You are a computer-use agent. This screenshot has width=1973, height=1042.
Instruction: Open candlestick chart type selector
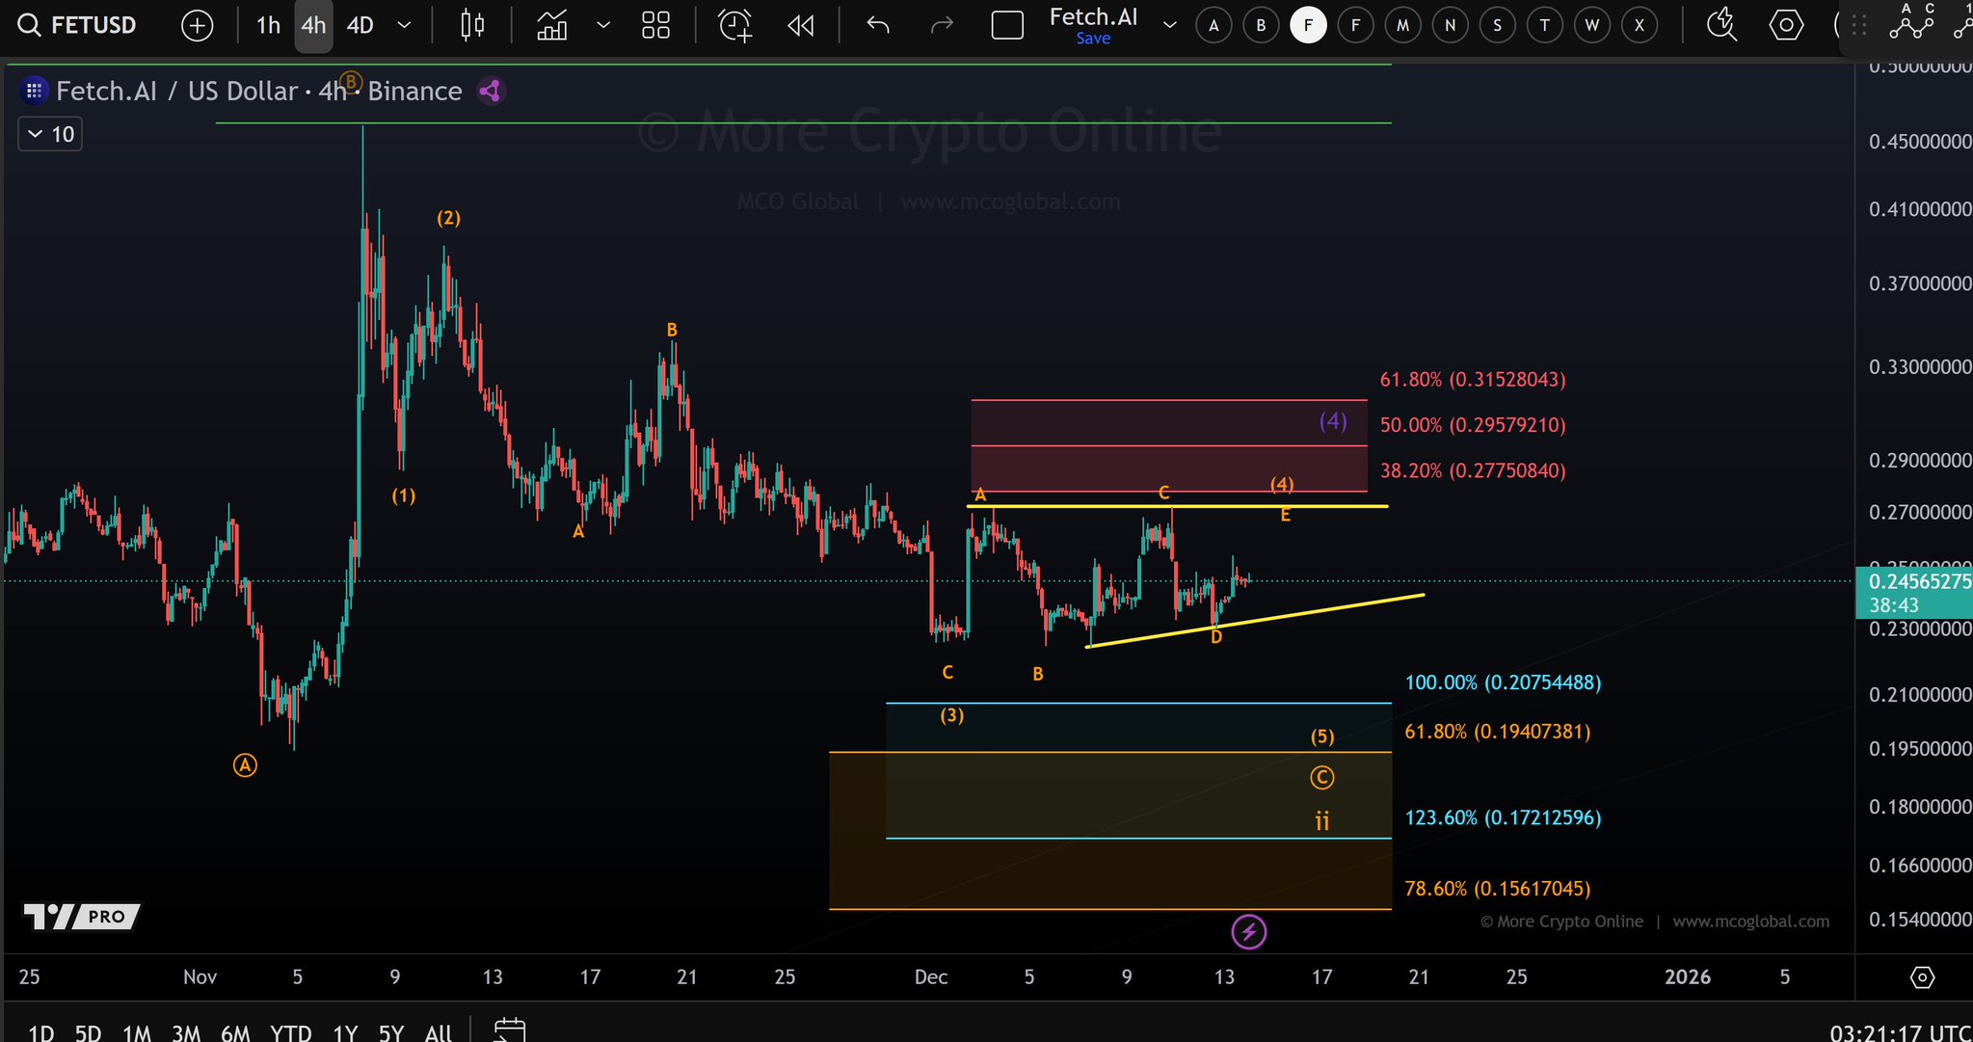tap(472, 25)
